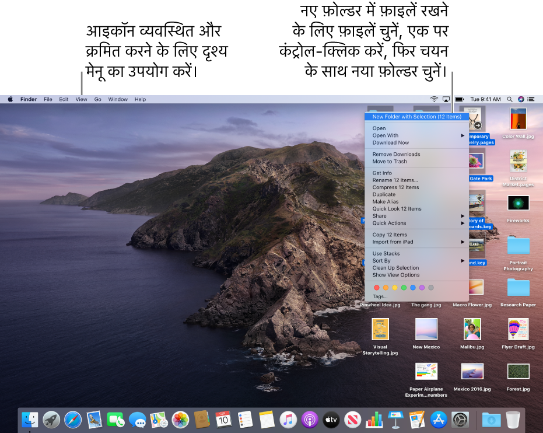Apply the purple tag color
543x433 pixels.
[x=422, y=288]
